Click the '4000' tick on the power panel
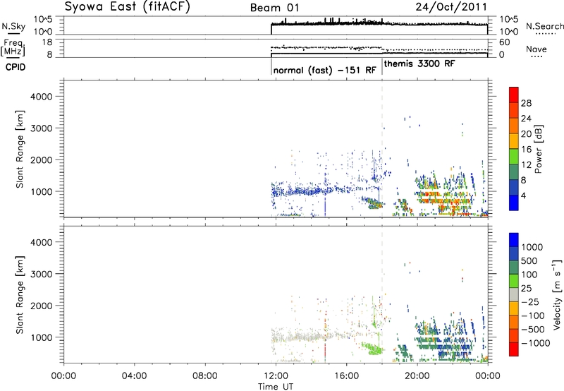The height and width of the screenshot is (391, 564). pos(41,97)
